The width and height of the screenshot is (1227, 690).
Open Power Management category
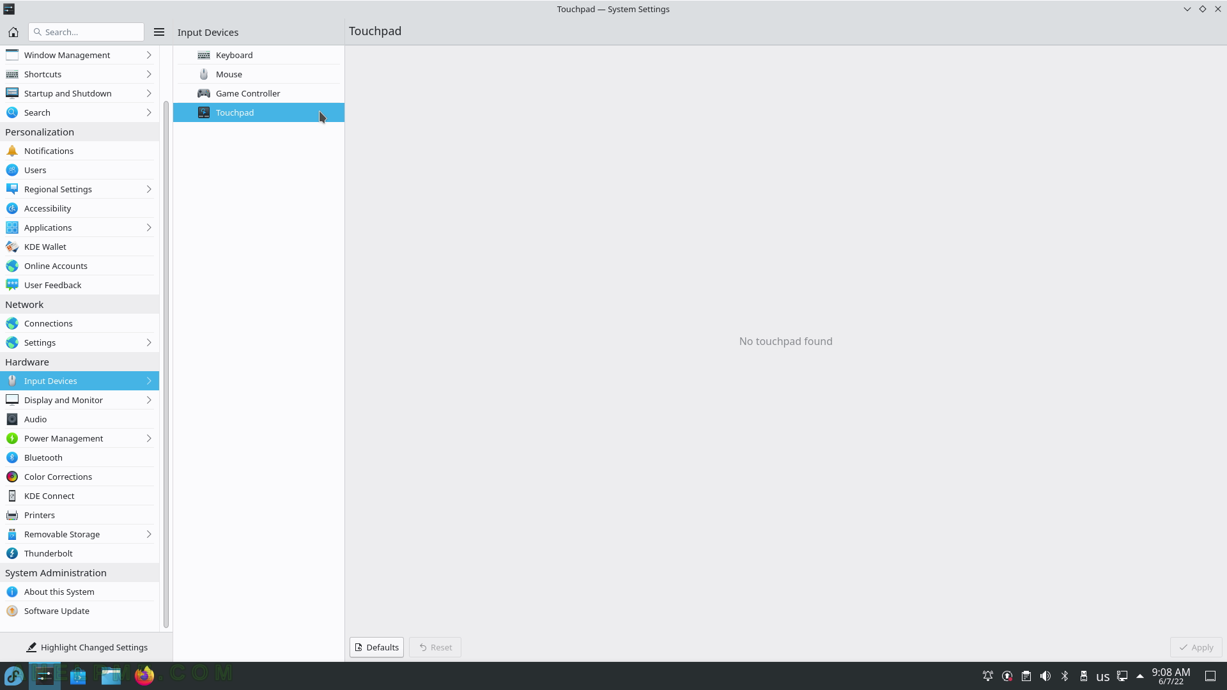(79, 438)
